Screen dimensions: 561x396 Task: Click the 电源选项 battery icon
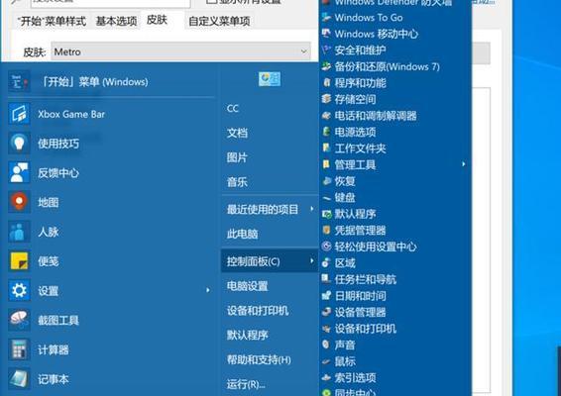[x=326, y=132]
